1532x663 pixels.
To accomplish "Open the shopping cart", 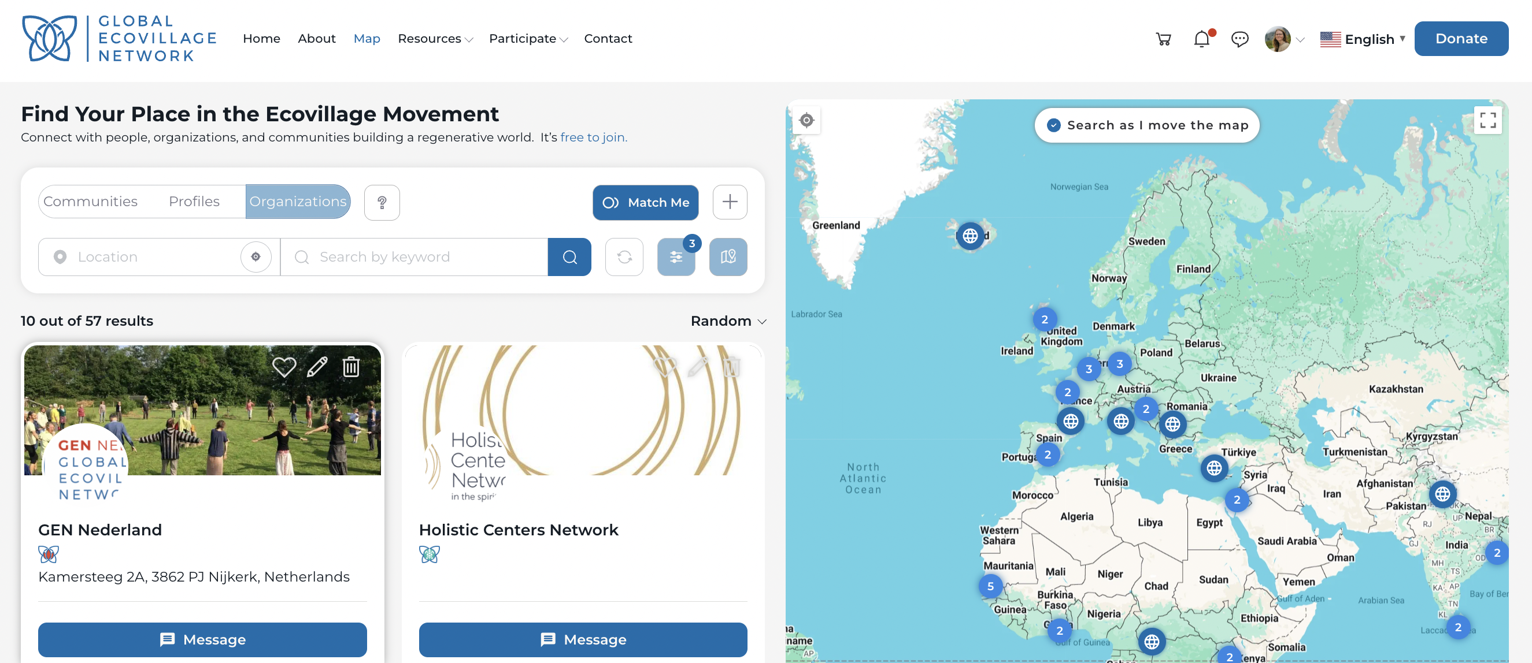I will tap(1163, 39).
